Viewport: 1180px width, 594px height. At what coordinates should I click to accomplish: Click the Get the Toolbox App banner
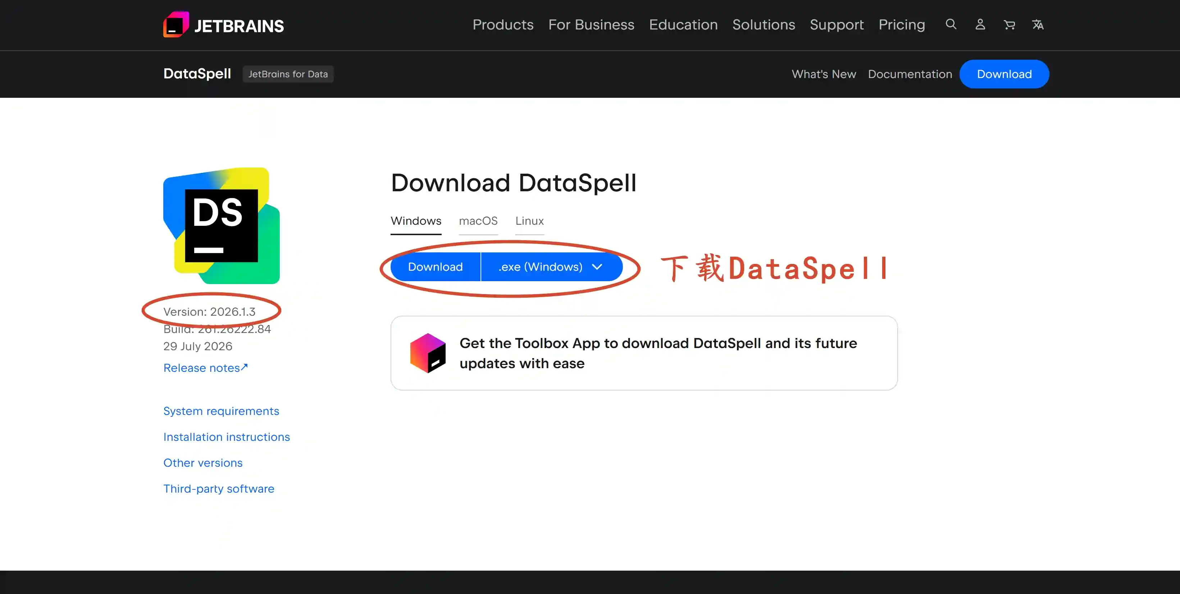coord(644,353)
